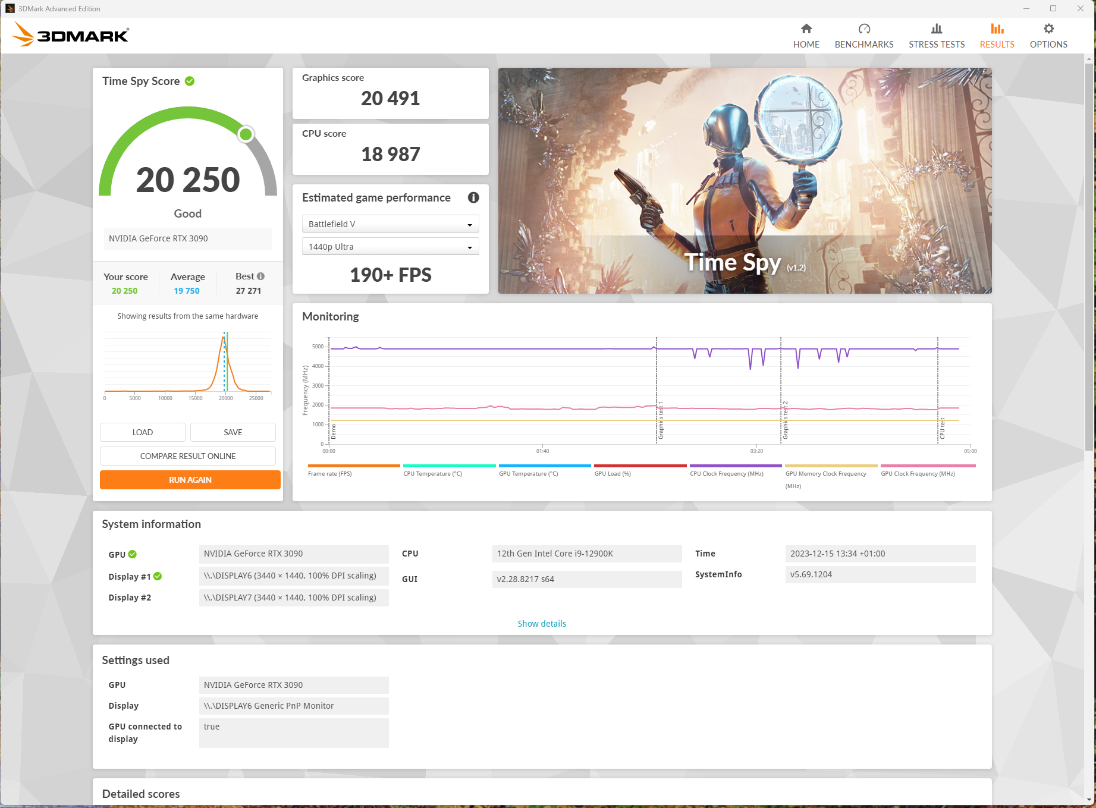Toggle CPU Temperature legend in Monitoring
The image size is (1096, 808).
pos(449,470)
